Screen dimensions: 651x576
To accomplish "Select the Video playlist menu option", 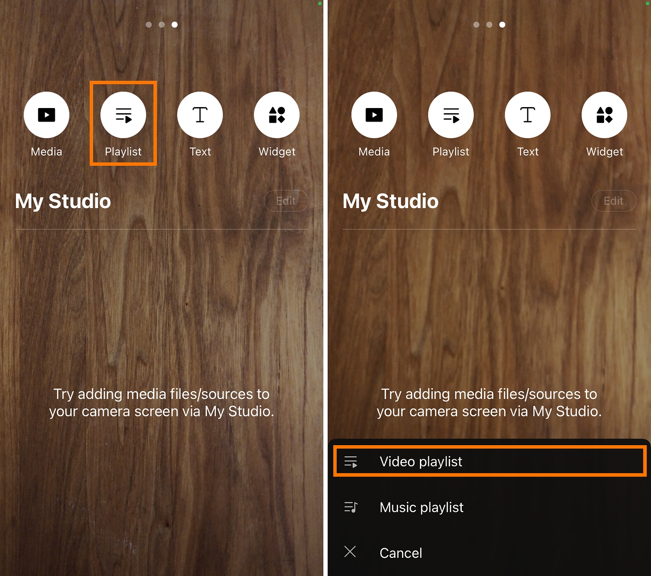I will pos(421,461).
